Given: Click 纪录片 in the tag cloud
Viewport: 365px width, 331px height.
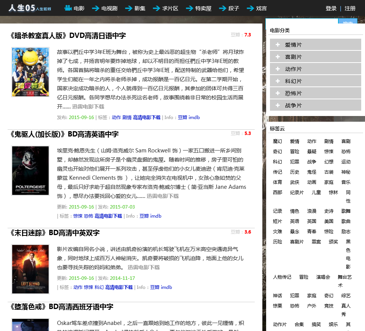Looking at the screenshot, I should point(297,193).
